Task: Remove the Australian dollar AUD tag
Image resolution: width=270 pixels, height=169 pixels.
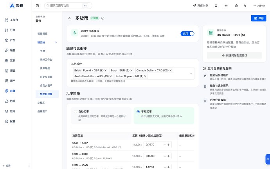Action: pyautogui.click(x=111, y=76)
